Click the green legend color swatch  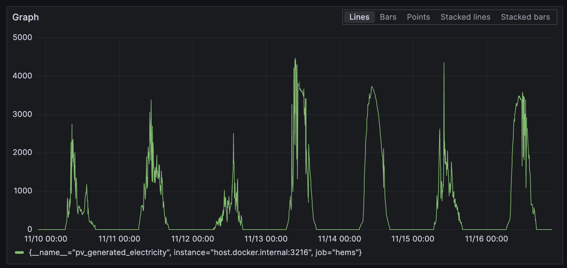[19, 253]
